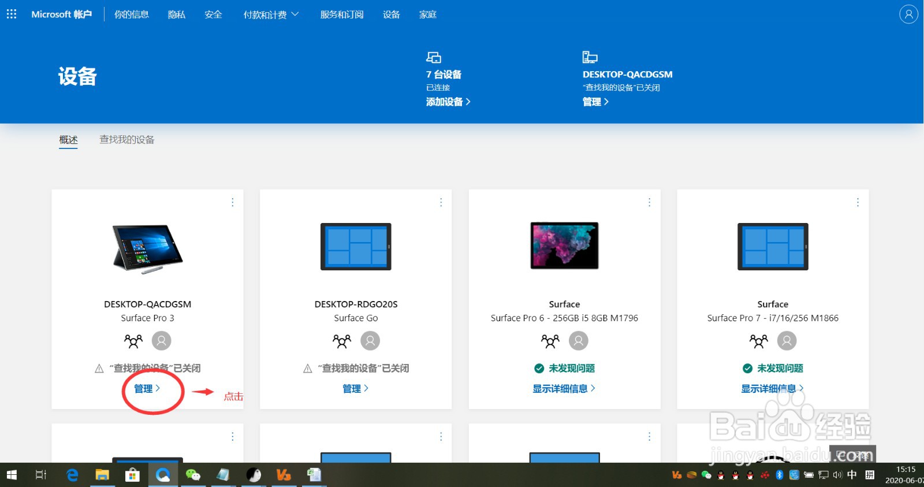Click the Bluetooth tray icon
Viewport: 924px width, 487px height.
tap(780, 475)
